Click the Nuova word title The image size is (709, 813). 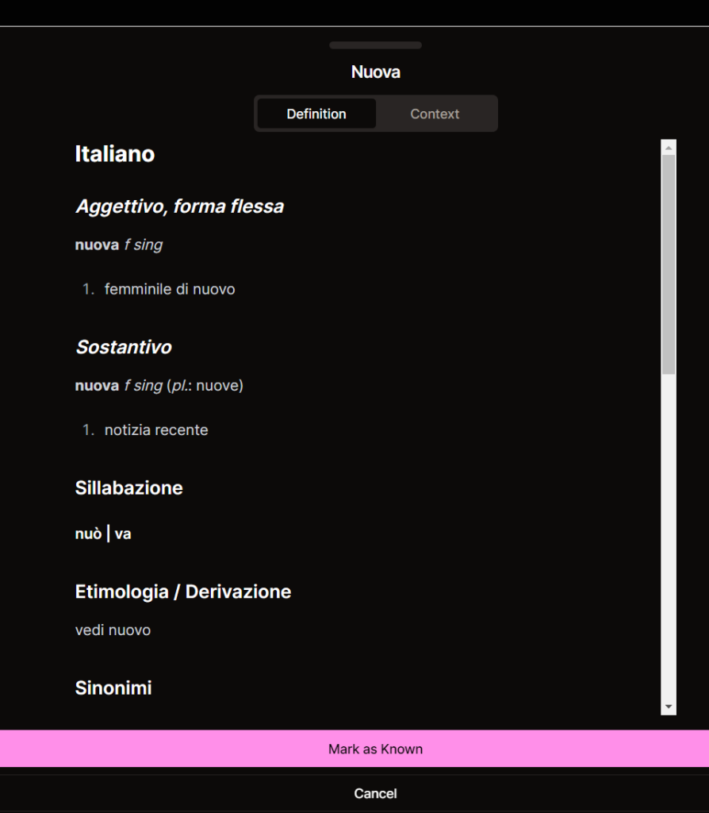375,72
